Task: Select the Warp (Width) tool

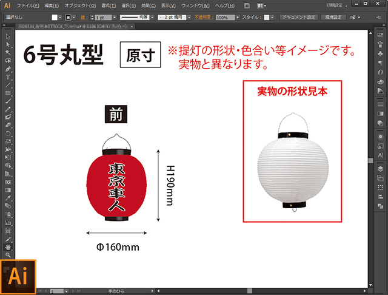Action: click(8, 149)
